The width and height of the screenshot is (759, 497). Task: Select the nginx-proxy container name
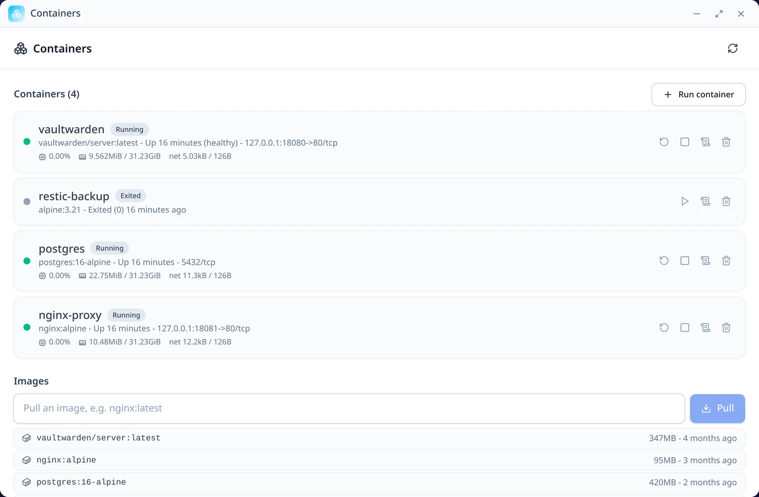[x=70, y=315]
